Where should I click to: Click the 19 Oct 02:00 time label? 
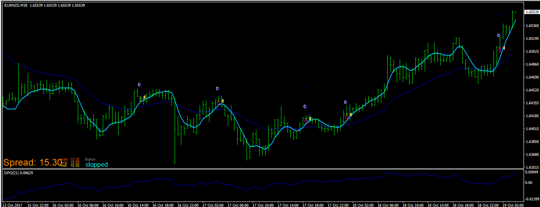coord(513,205)
